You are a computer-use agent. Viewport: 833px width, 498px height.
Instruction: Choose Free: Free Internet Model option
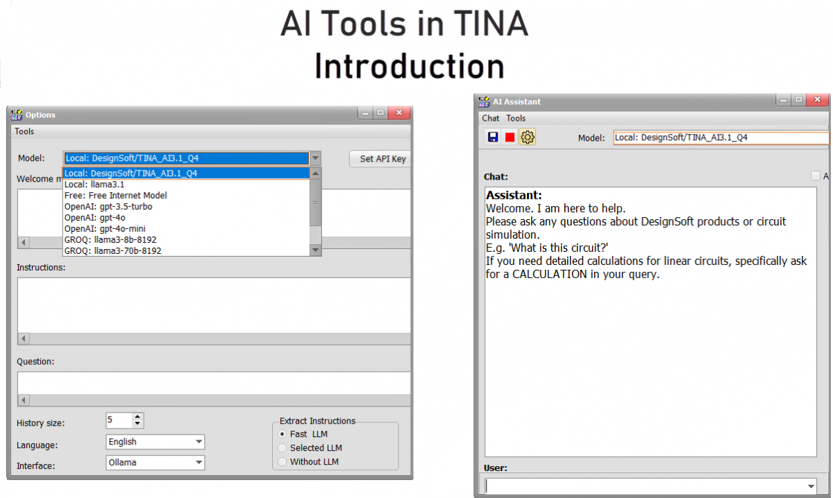[x=186, y=196]
